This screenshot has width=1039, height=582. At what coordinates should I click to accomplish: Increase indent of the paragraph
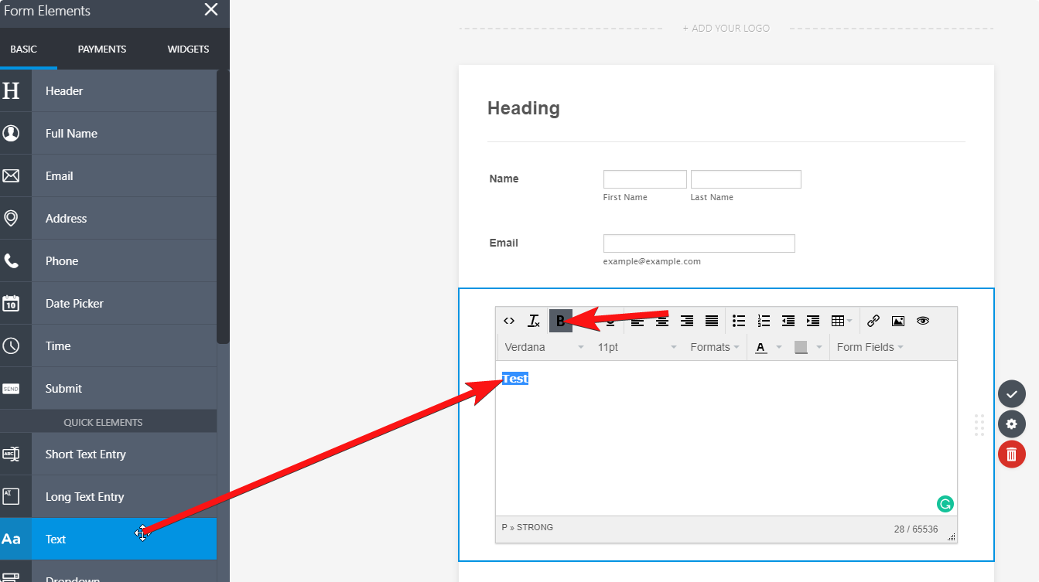tap(813, 321)
